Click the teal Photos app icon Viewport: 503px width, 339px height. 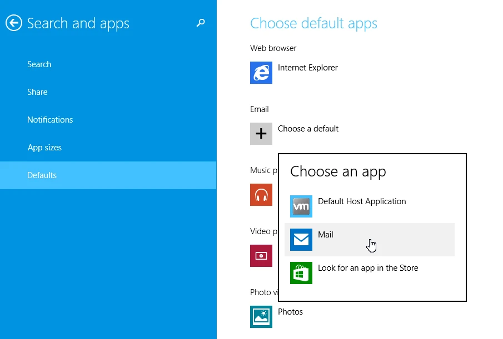(261, 317)
